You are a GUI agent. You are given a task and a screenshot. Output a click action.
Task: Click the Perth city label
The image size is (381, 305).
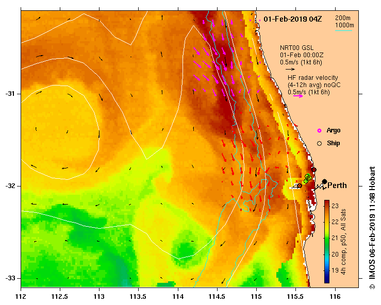337,185
